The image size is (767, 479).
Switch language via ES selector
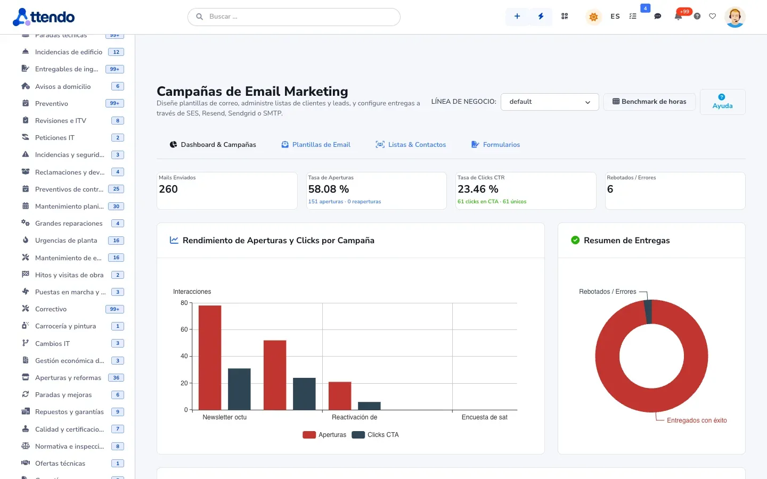(x=615, y=16)
